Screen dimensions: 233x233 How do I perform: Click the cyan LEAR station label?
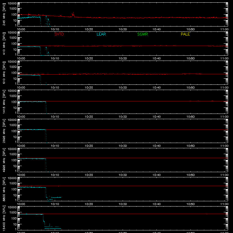[x=101, y=34]
